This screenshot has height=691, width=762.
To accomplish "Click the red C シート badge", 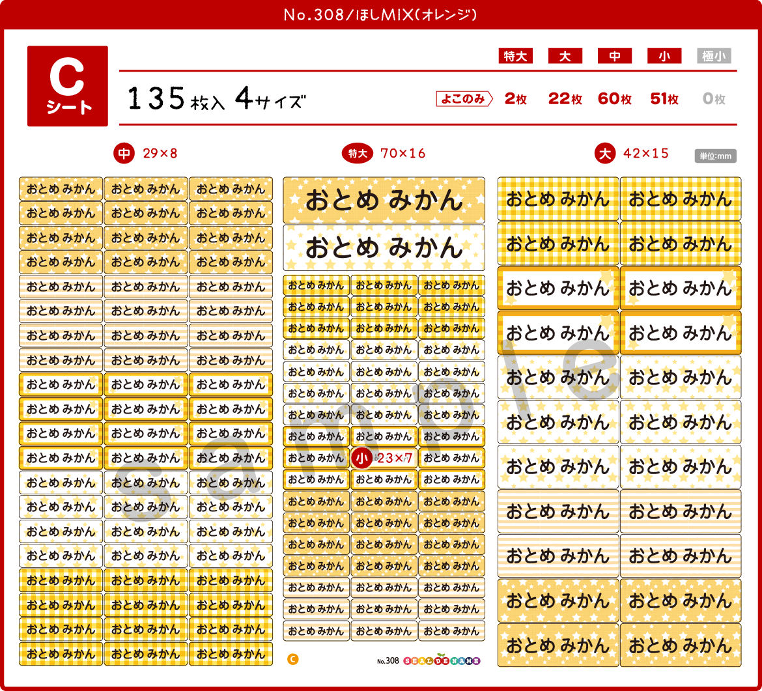I will pyautogui.click(x=68, y=86).
